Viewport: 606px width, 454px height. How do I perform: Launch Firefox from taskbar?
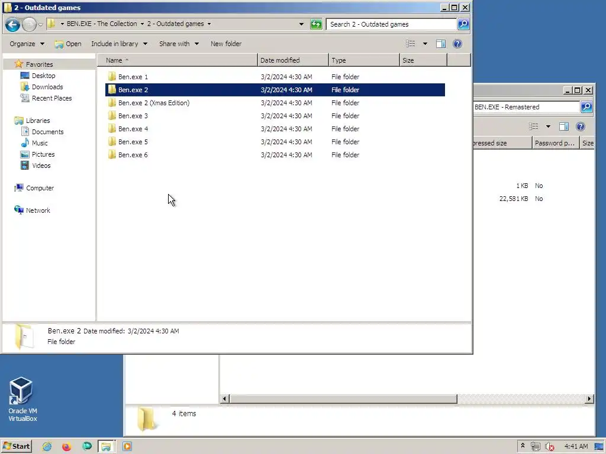[x=66, y=446]
